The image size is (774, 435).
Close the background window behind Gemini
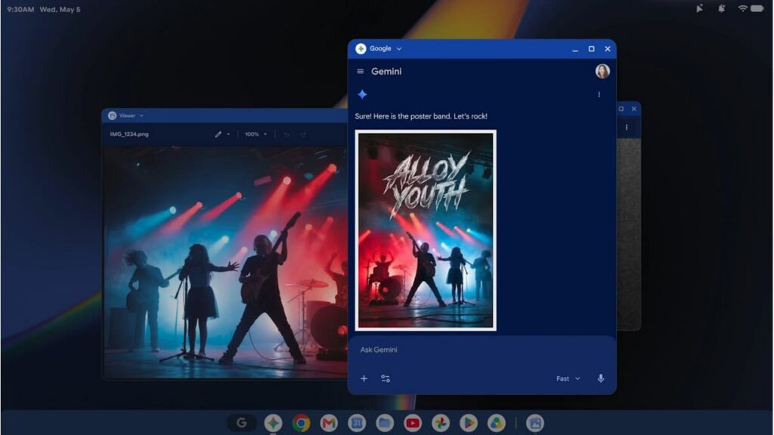pos(634,109)
